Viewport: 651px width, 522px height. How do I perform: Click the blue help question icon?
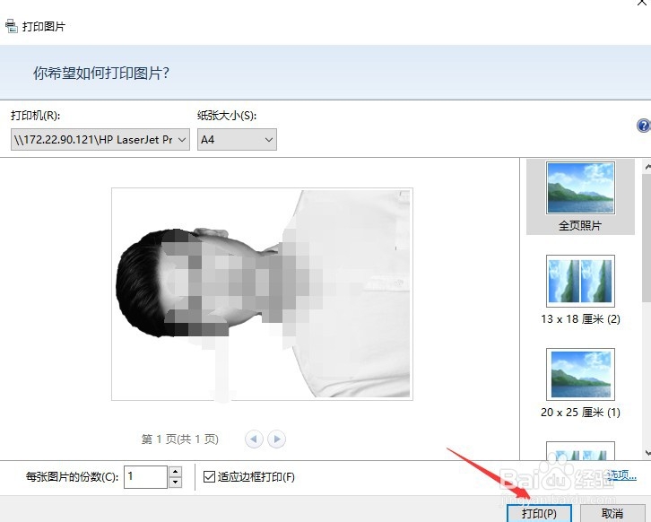(x=644, y=126)
